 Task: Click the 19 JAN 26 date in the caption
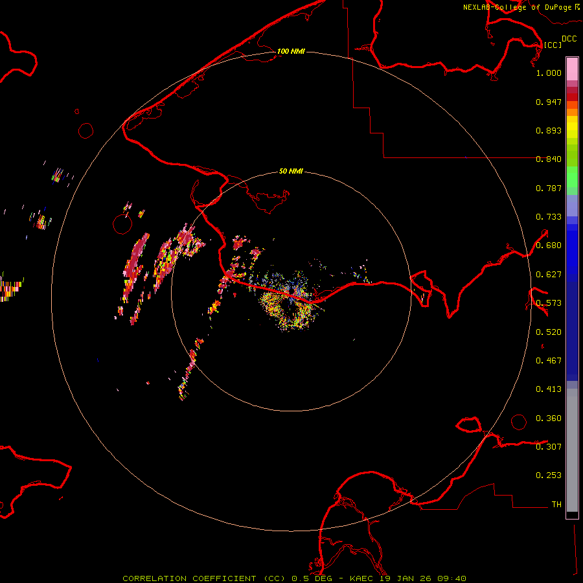405,578
